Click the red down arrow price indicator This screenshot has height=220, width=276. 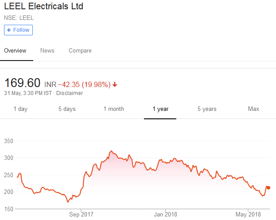coord(115,84)
